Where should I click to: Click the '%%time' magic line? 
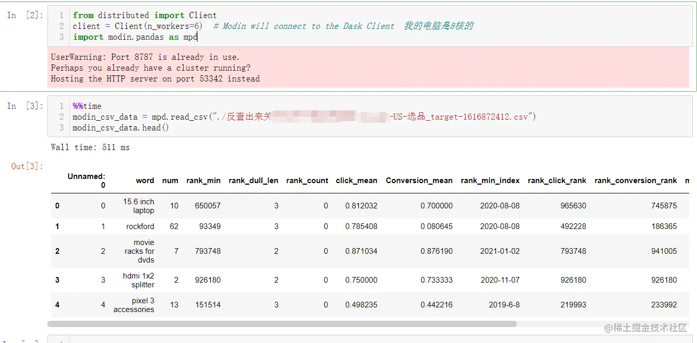tap(87, 106)
